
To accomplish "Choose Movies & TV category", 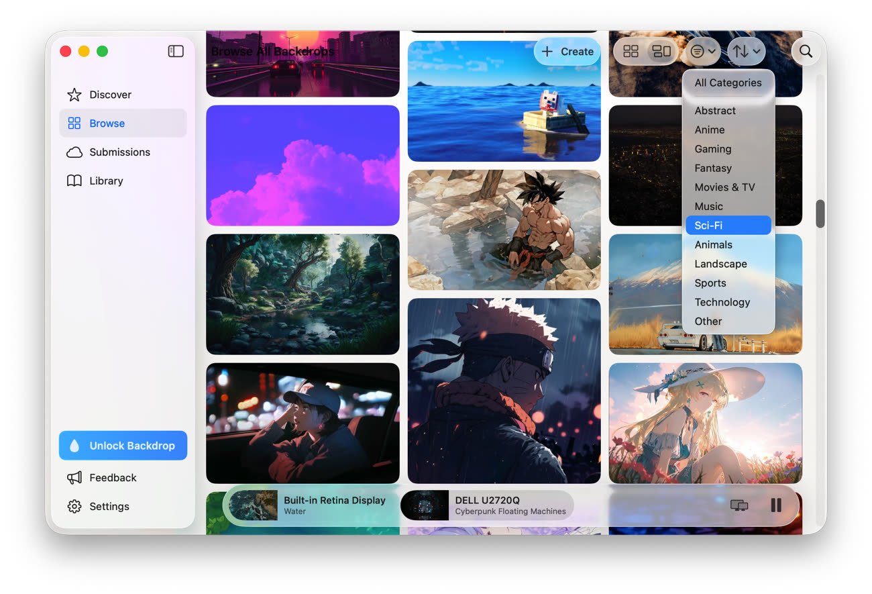I will pyautogui.click(x=728, y=187).
